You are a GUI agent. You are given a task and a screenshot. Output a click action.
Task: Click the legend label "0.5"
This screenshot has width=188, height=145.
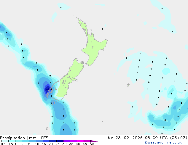[10, 144]
